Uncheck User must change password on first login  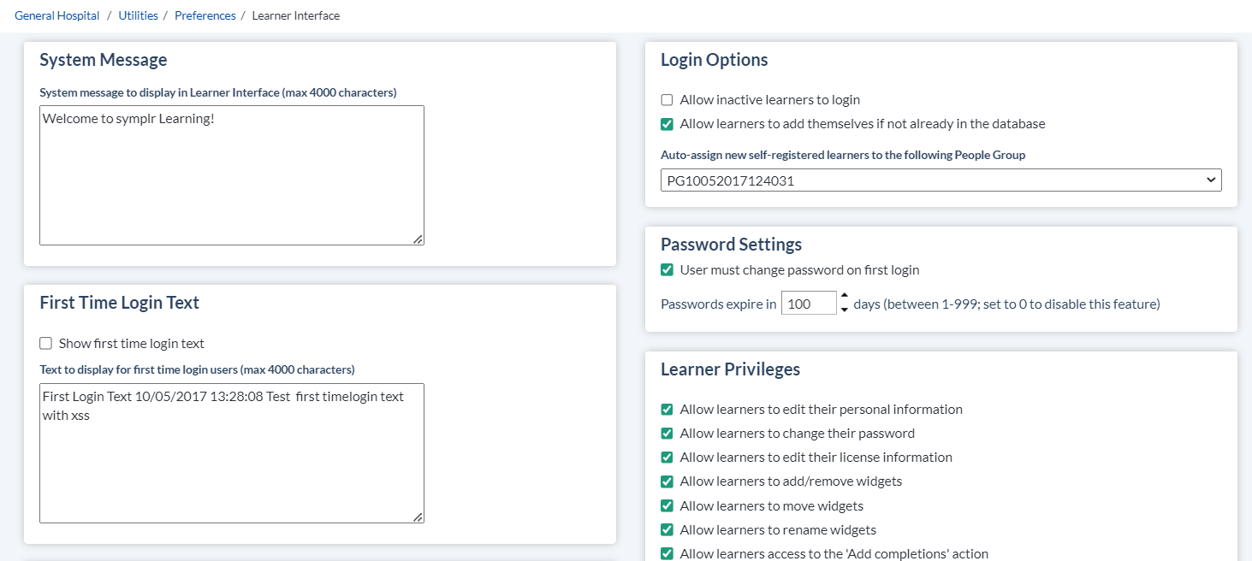(668, 270)
